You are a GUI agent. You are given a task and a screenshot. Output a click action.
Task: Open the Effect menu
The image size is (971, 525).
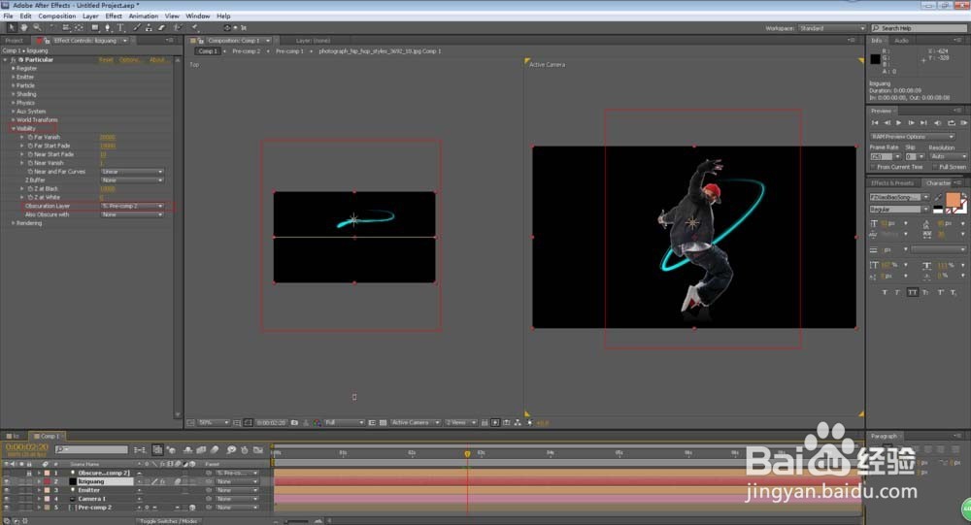pyautogui.click(x=114, y=16)
